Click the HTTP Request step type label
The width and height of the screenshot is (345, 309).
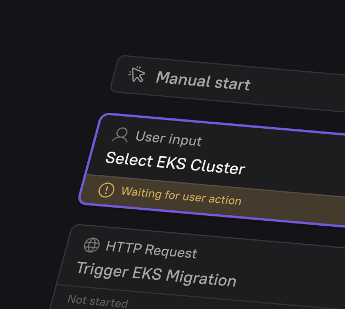152,250
